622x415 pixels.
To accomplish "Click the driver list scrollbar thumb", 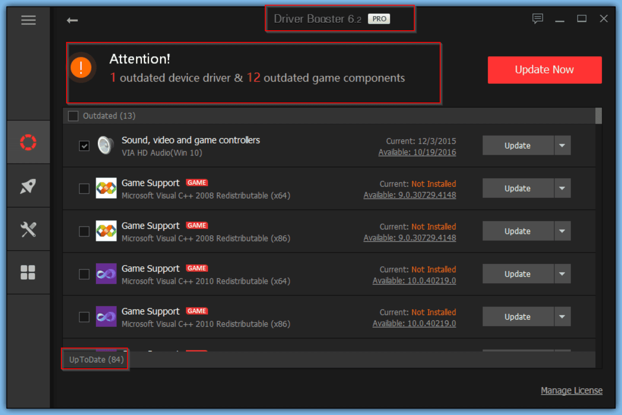I will click(x=599, y=116).
